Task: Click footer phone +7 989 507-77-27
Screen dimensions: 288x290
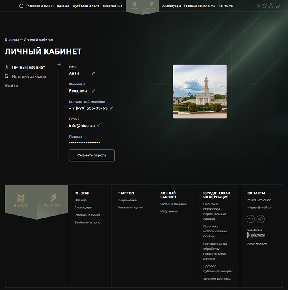Action: 259,200
